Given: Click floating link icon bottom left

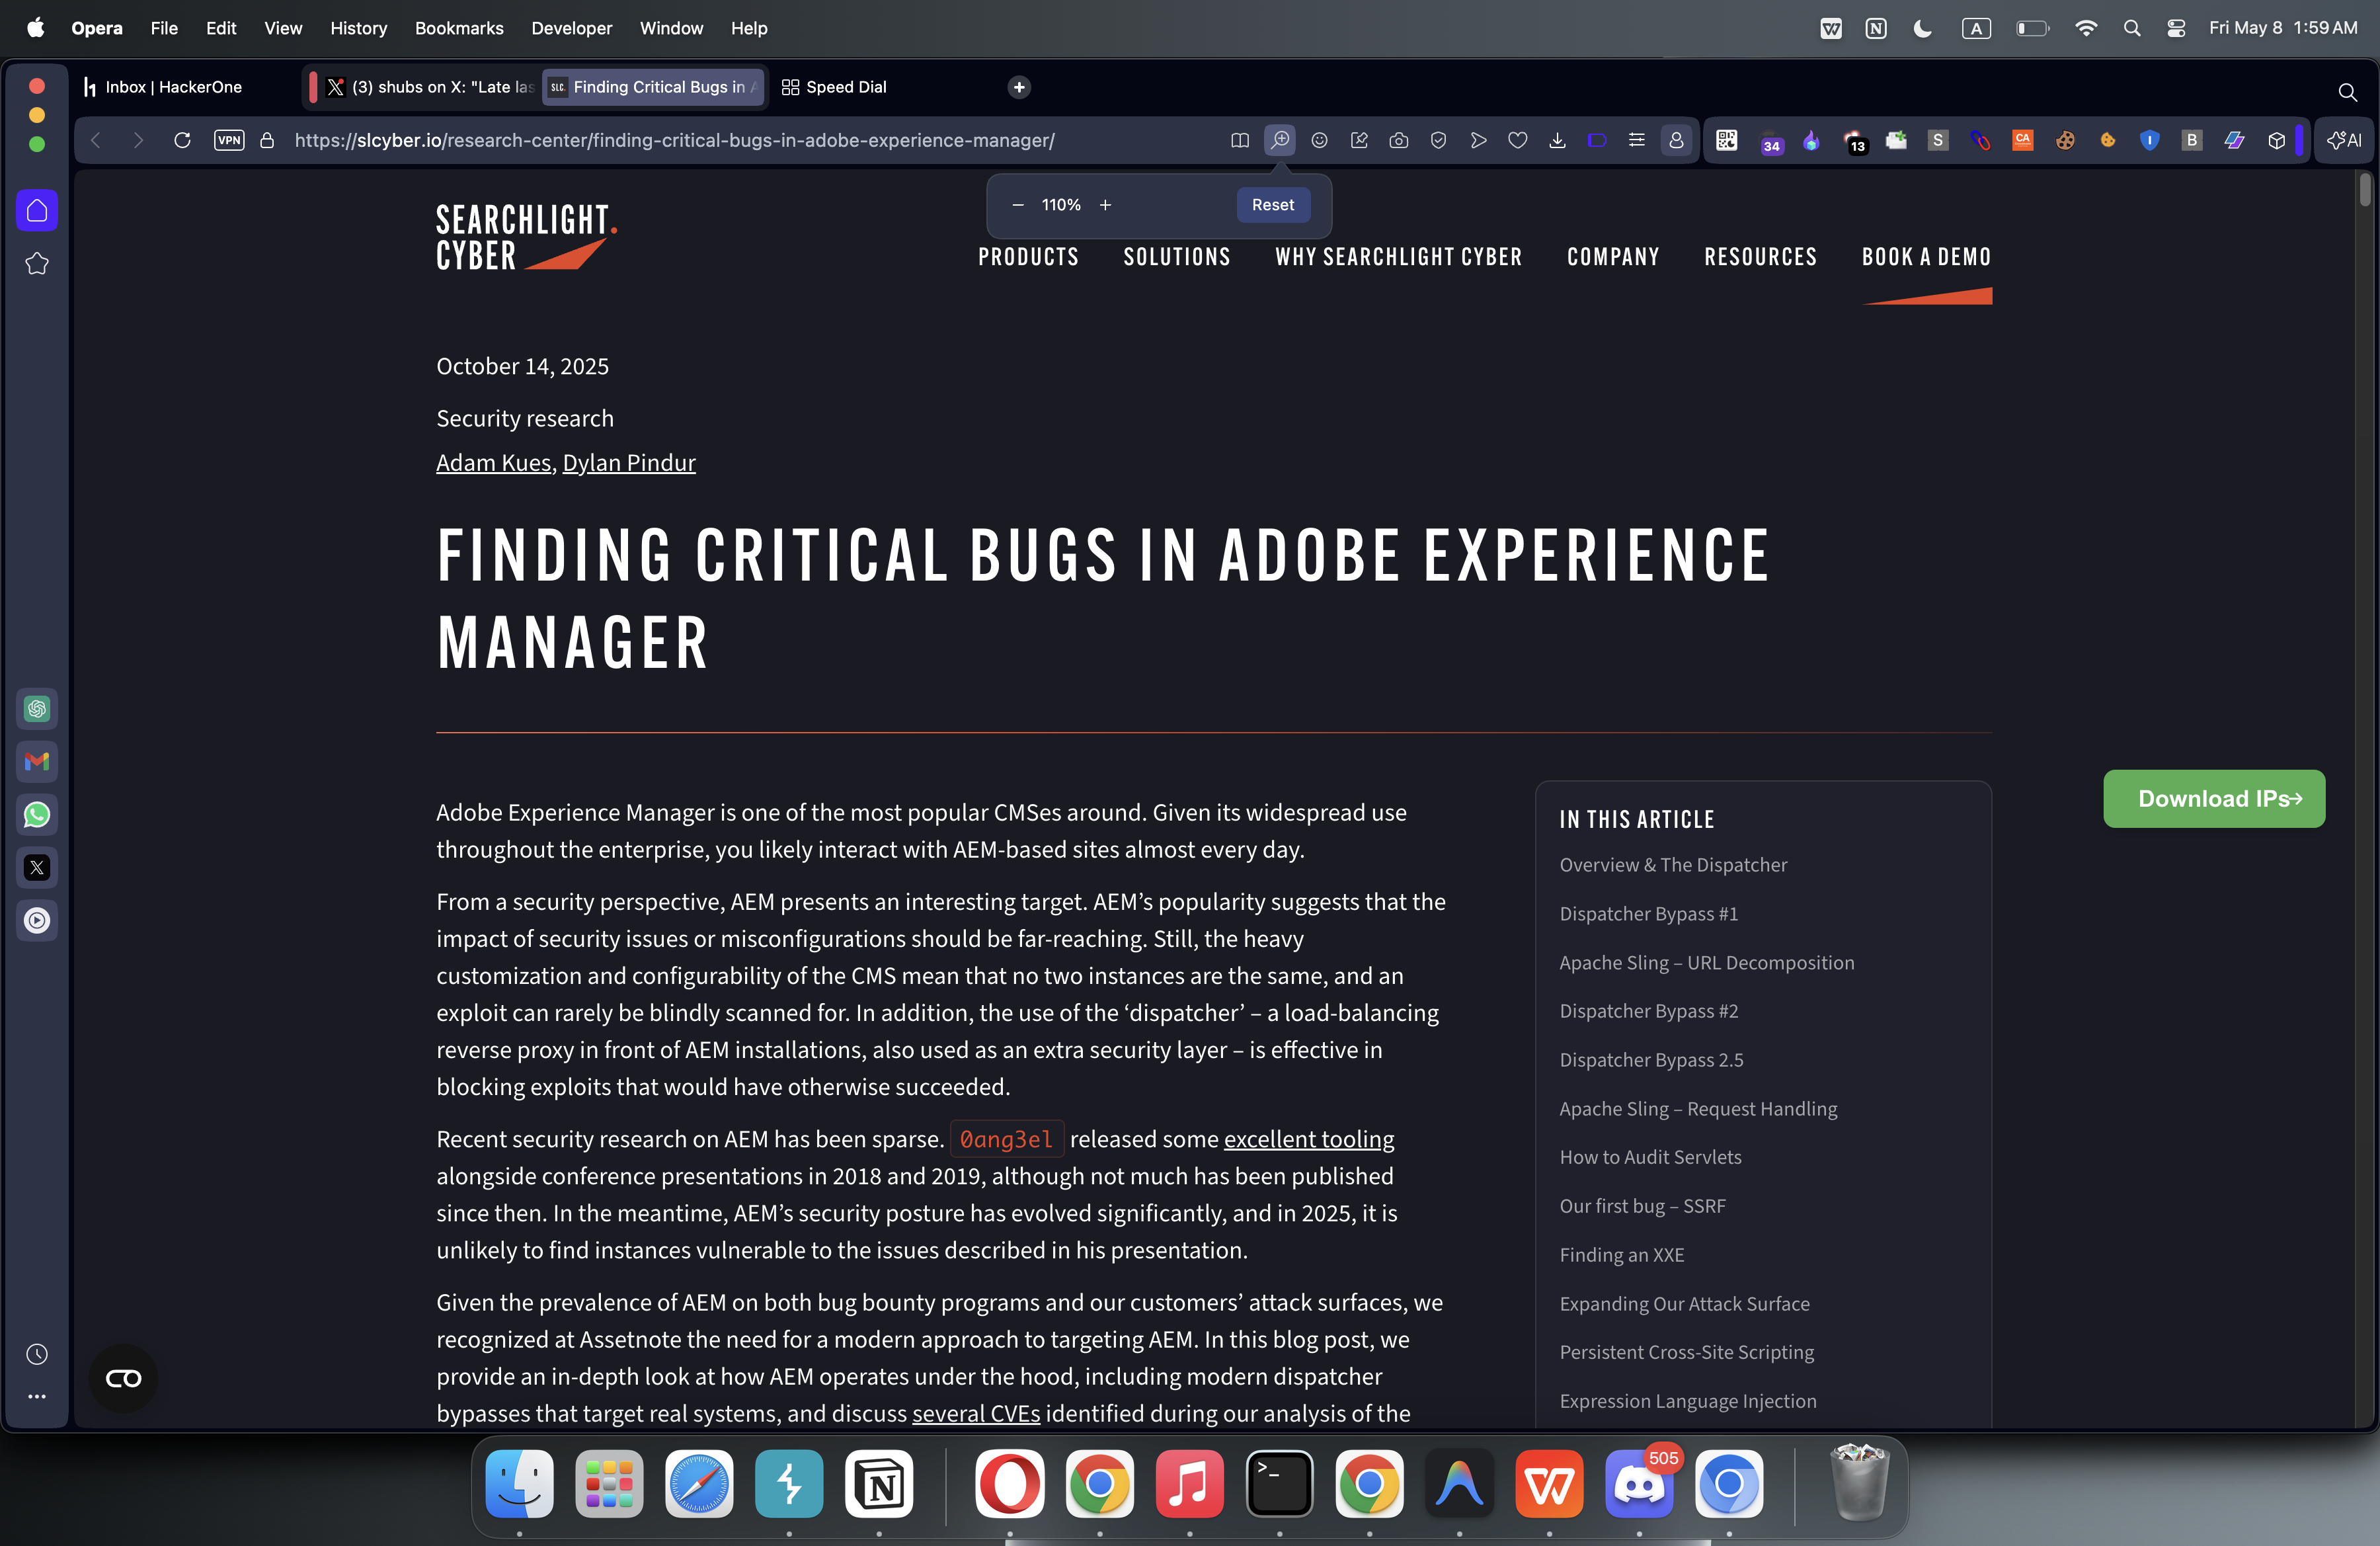Looking at the screenshot, I should coord(123,1378).
